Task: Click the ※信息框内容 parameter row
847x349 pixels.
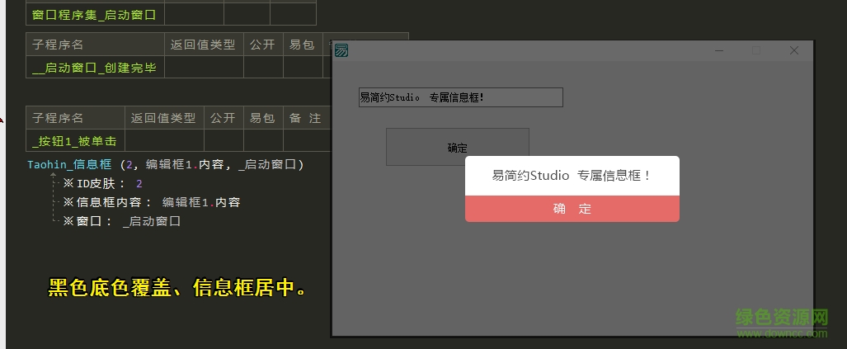Action: (x=151, y=203)
